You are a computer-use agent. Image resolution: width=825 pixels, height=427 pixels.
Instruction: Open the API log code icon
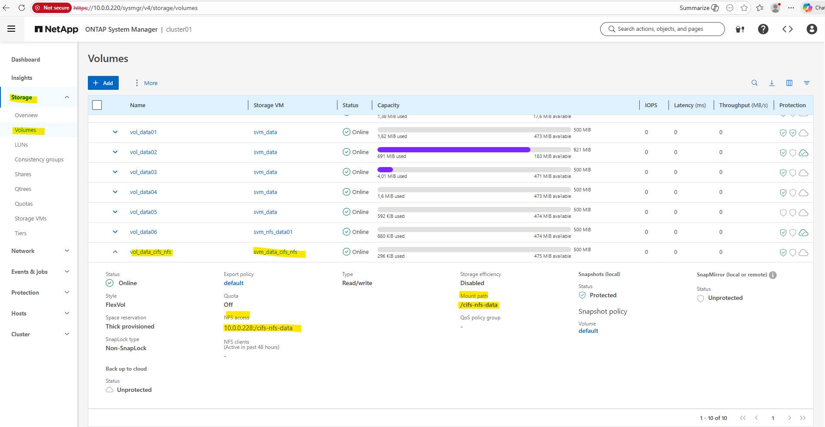[787, 29]
